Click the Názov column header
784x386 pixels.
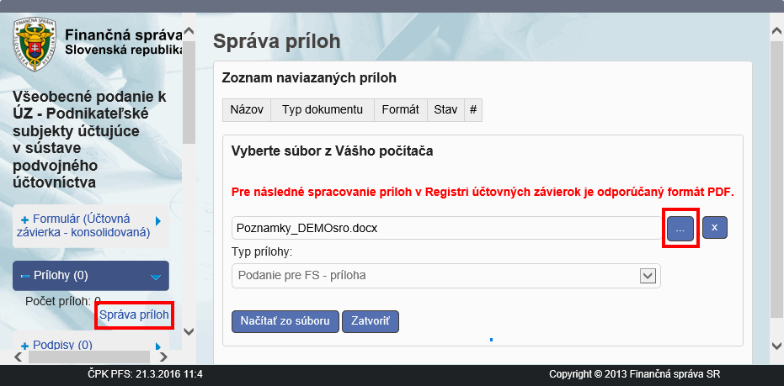point(247,110)
